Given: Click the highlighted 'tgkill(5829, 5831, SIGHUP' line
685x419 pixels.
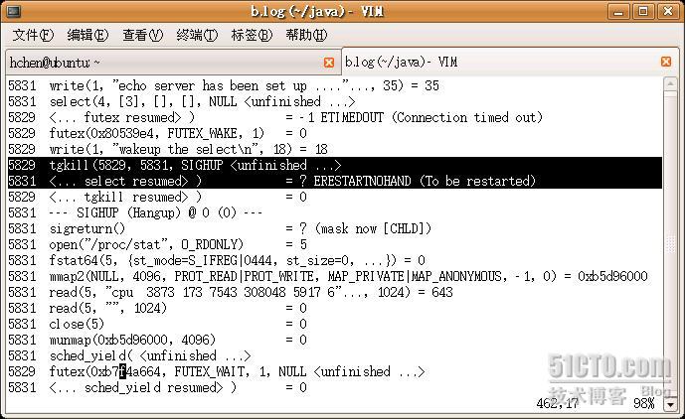Looking at the screenshot, I should [335, 165].
